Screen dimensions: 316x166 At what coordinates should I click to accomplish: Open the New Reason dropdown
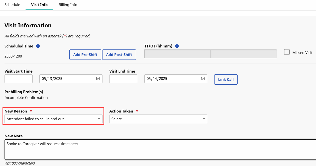(x=53, y=119)
